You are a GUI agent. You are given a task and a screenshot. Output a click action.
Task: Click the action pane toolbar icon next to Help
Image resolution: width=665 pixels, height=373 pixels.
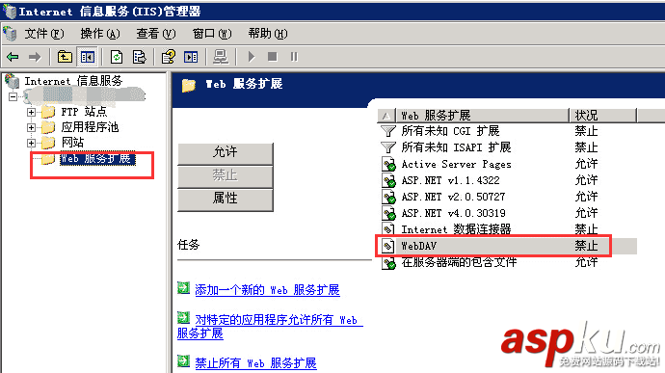click(x=191, y=57)
